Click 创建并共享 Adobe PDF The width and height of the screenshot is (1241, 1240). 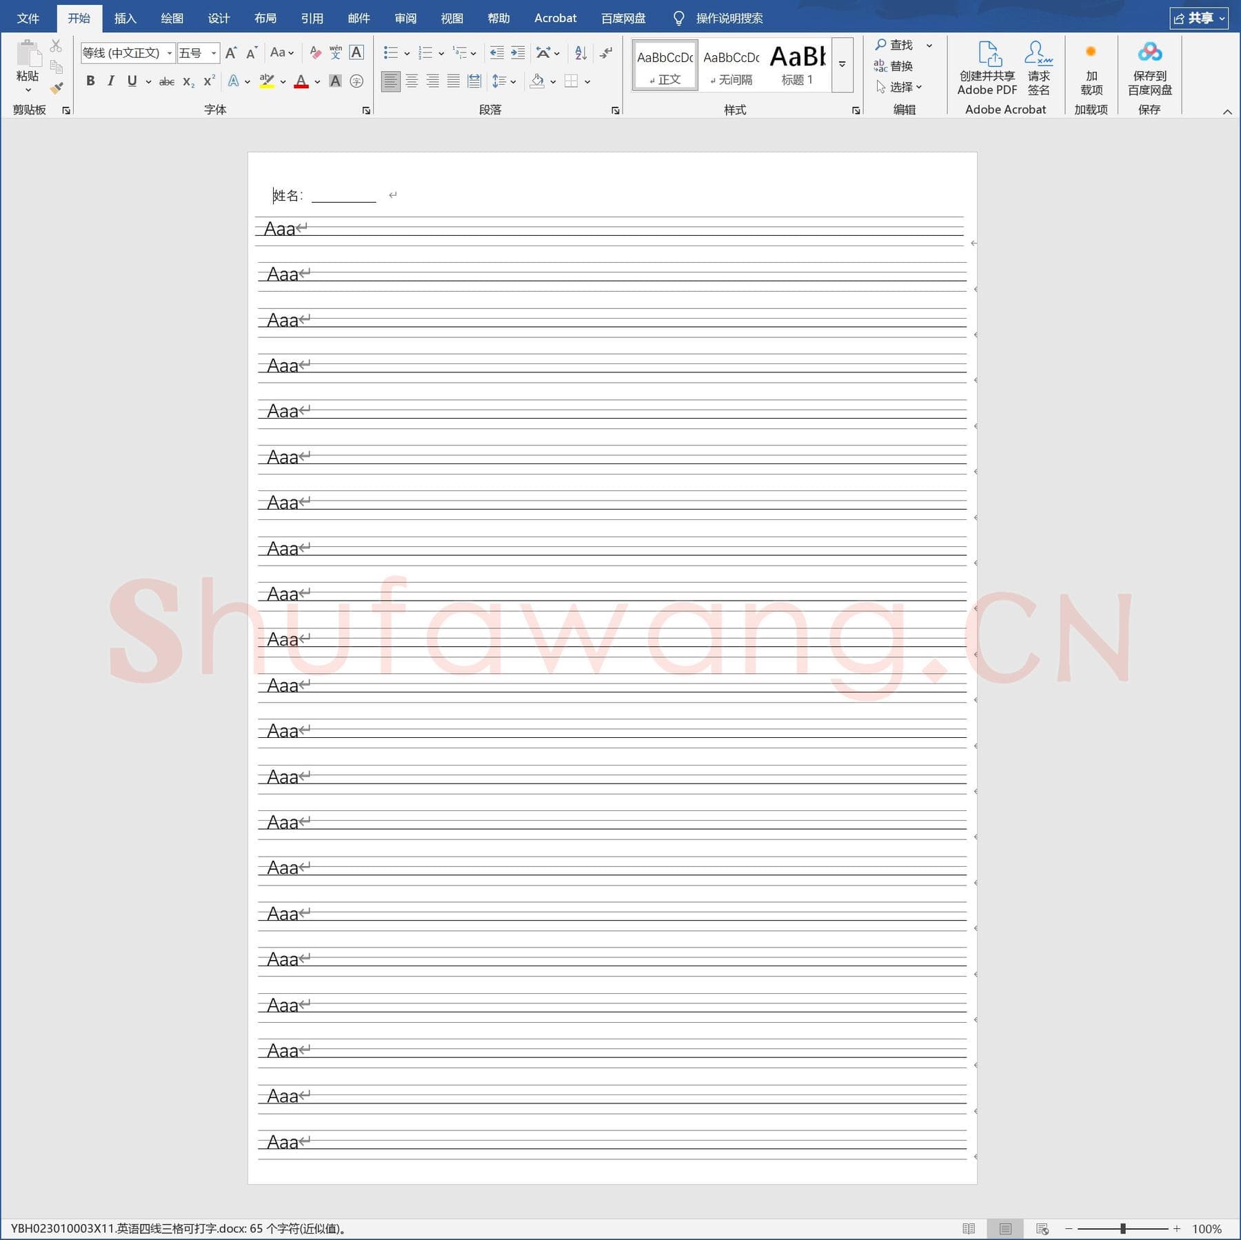click(987, 68)
